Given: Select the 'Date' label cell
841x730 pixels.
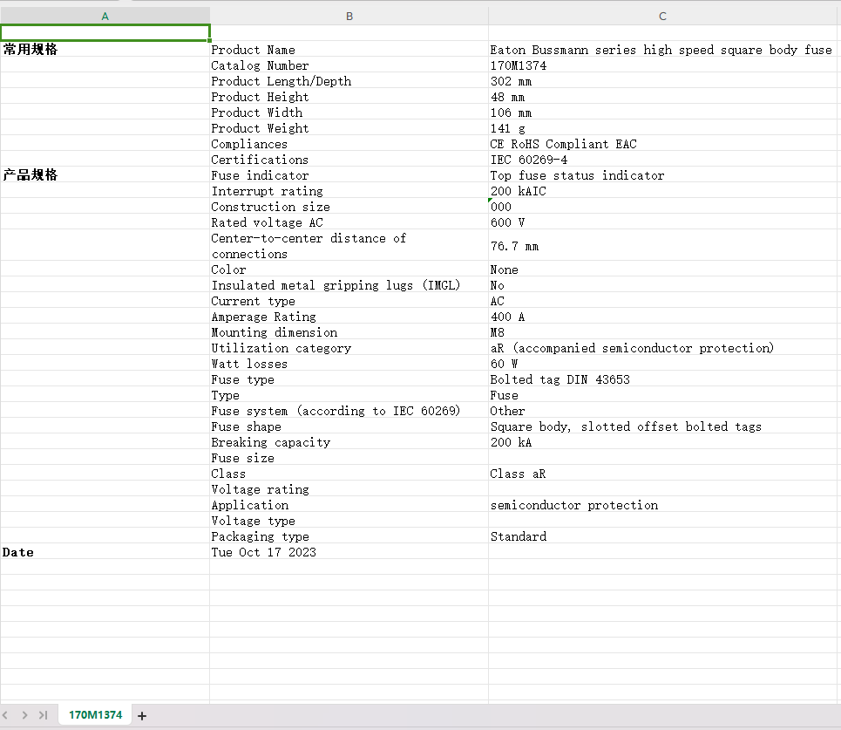Looking at the screenshot, I should (x=105, y=552).
